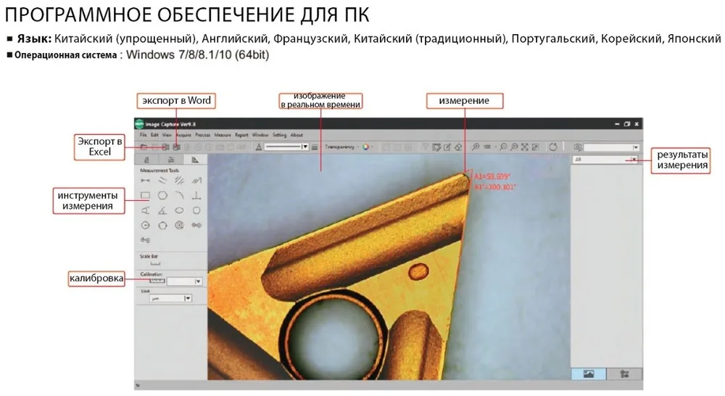
Task: Click the zoom in magnifier icon
Action: pyautogui.click(x=476, y=147)
